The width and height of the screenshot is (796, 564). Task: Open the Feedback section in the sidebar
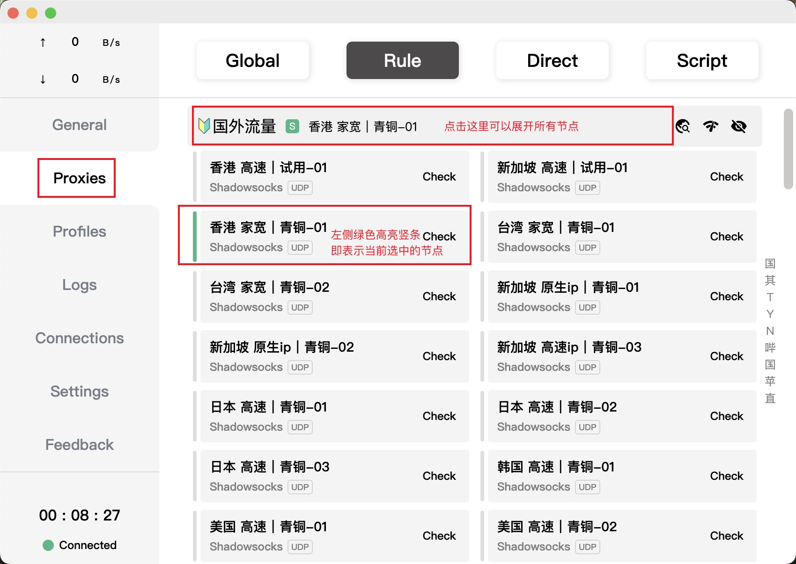80,445
